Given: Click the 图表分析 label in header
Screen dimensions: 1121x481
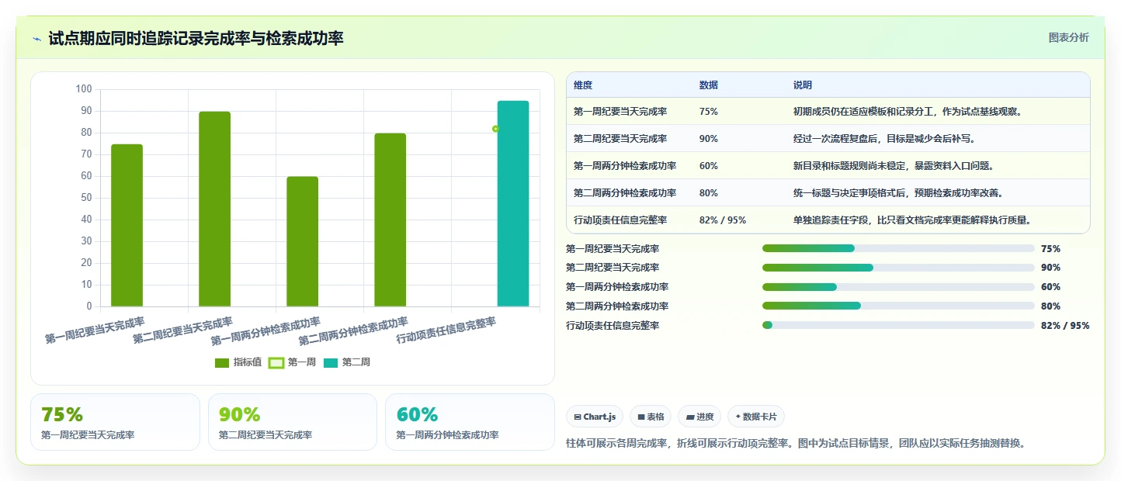Looking at the screenshot, I should pyautogui.click(x=1068, y=37).
